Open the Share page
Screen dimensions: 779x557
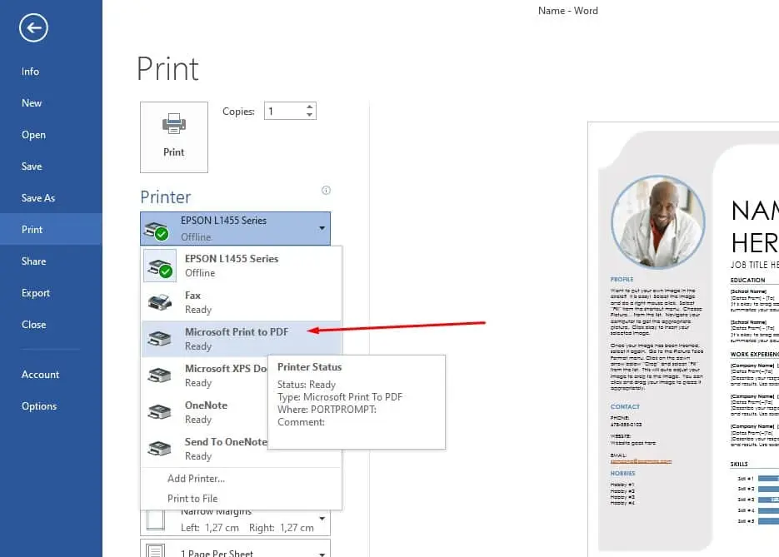(x=33, y=261)
